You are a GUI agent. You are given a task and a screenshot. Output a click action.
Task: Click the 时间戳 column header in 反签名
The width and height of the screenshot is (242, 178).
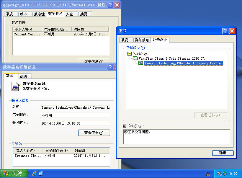[x=91, y=151]
